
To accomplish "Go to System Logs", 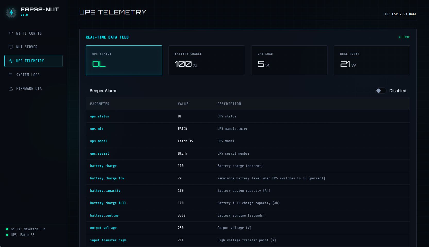I will coord(33,75).
